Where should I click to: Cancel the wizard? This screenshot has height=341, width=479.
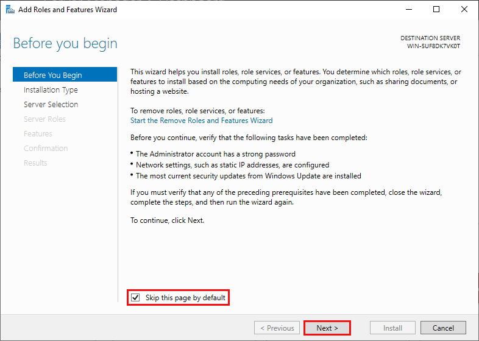tap(443, 328)
